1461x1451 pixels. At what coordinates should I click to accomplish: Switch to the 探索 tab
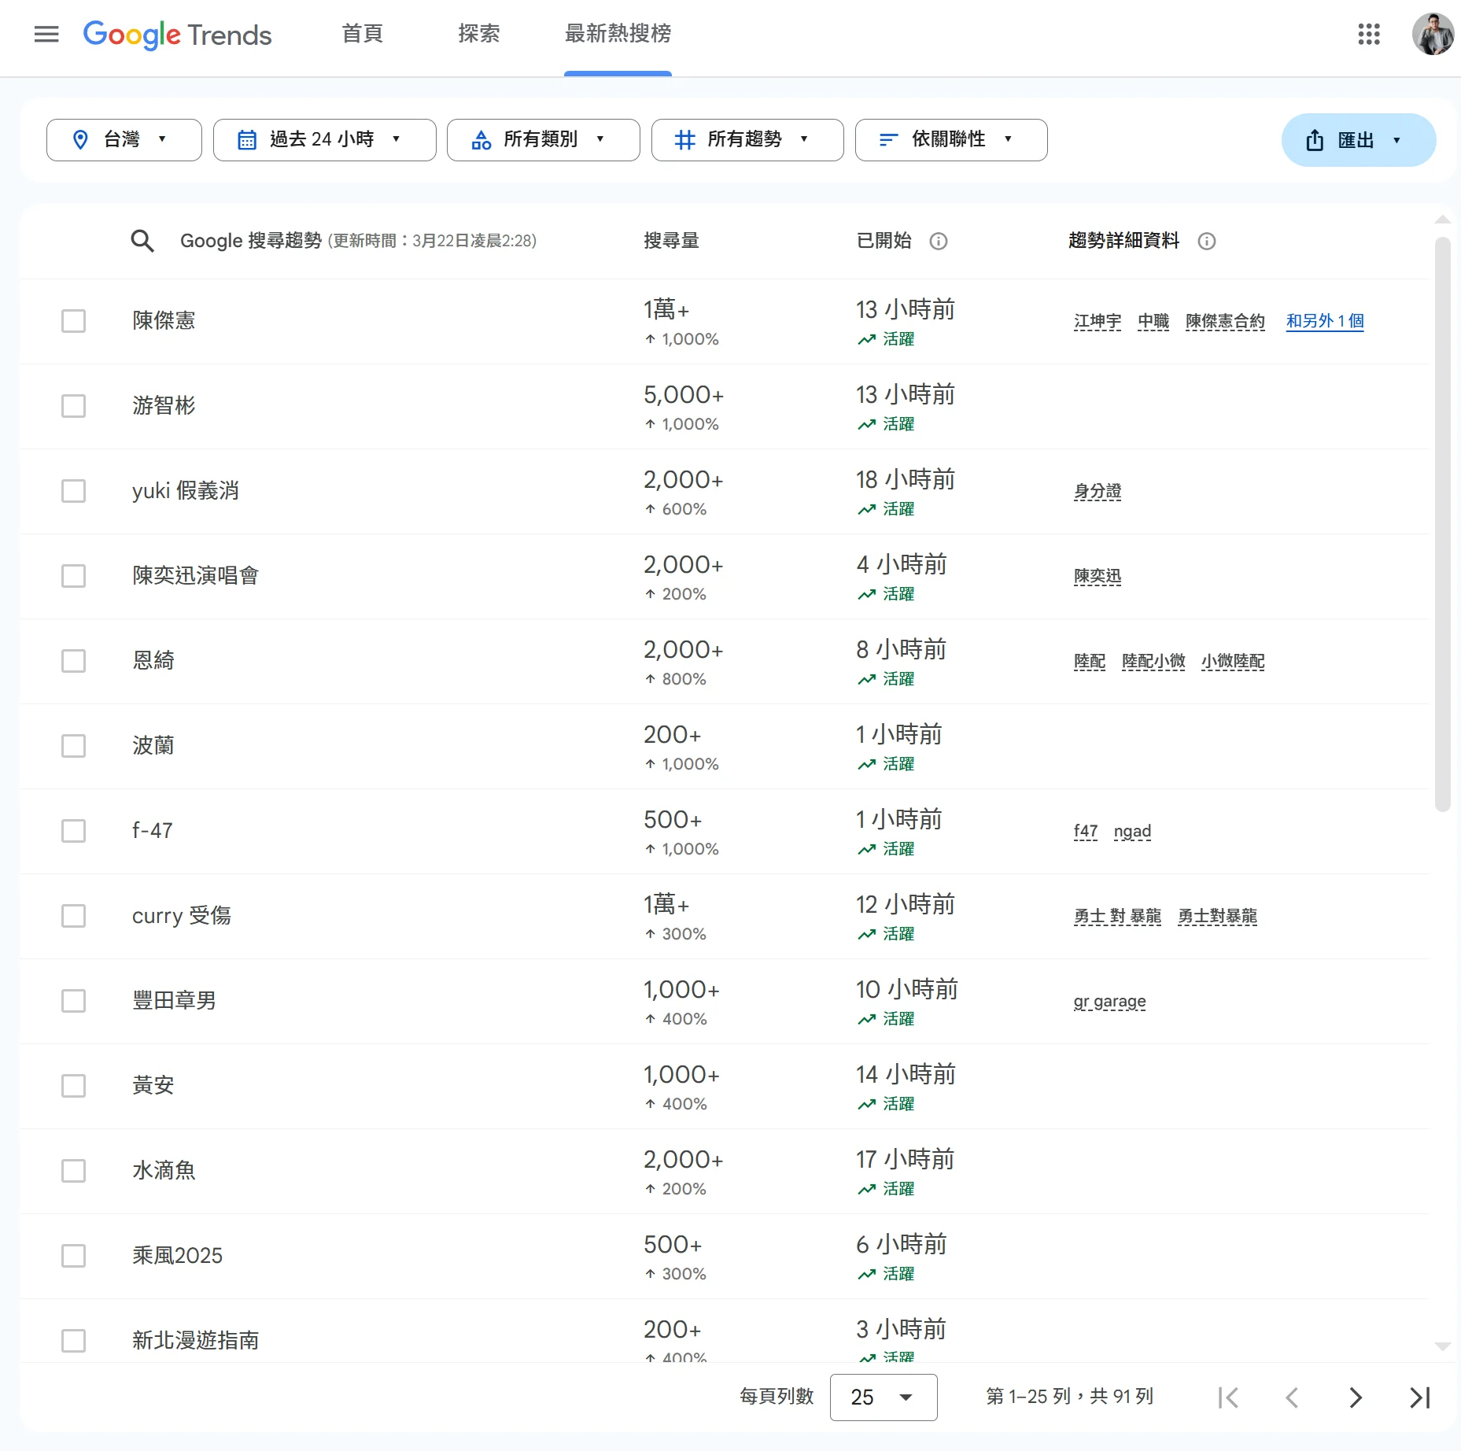[478, 34]
